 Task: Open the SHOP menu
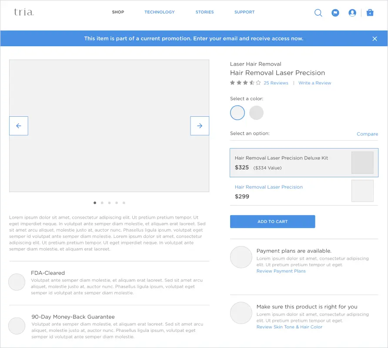118,12
